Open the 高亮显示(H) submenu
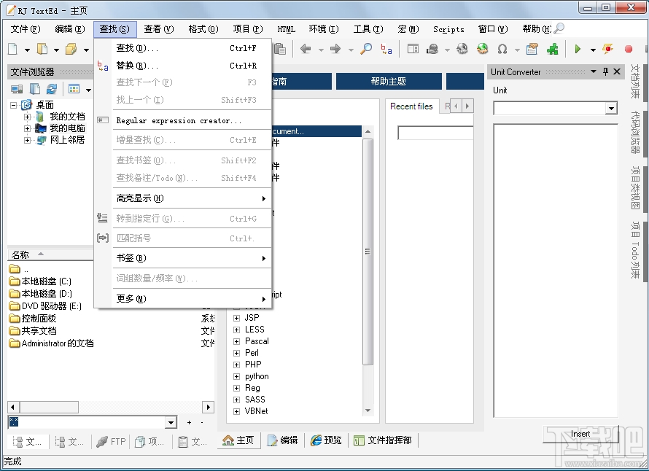This screenshot has height=471, width=649. pyautogui.click(x=183, y=198)
